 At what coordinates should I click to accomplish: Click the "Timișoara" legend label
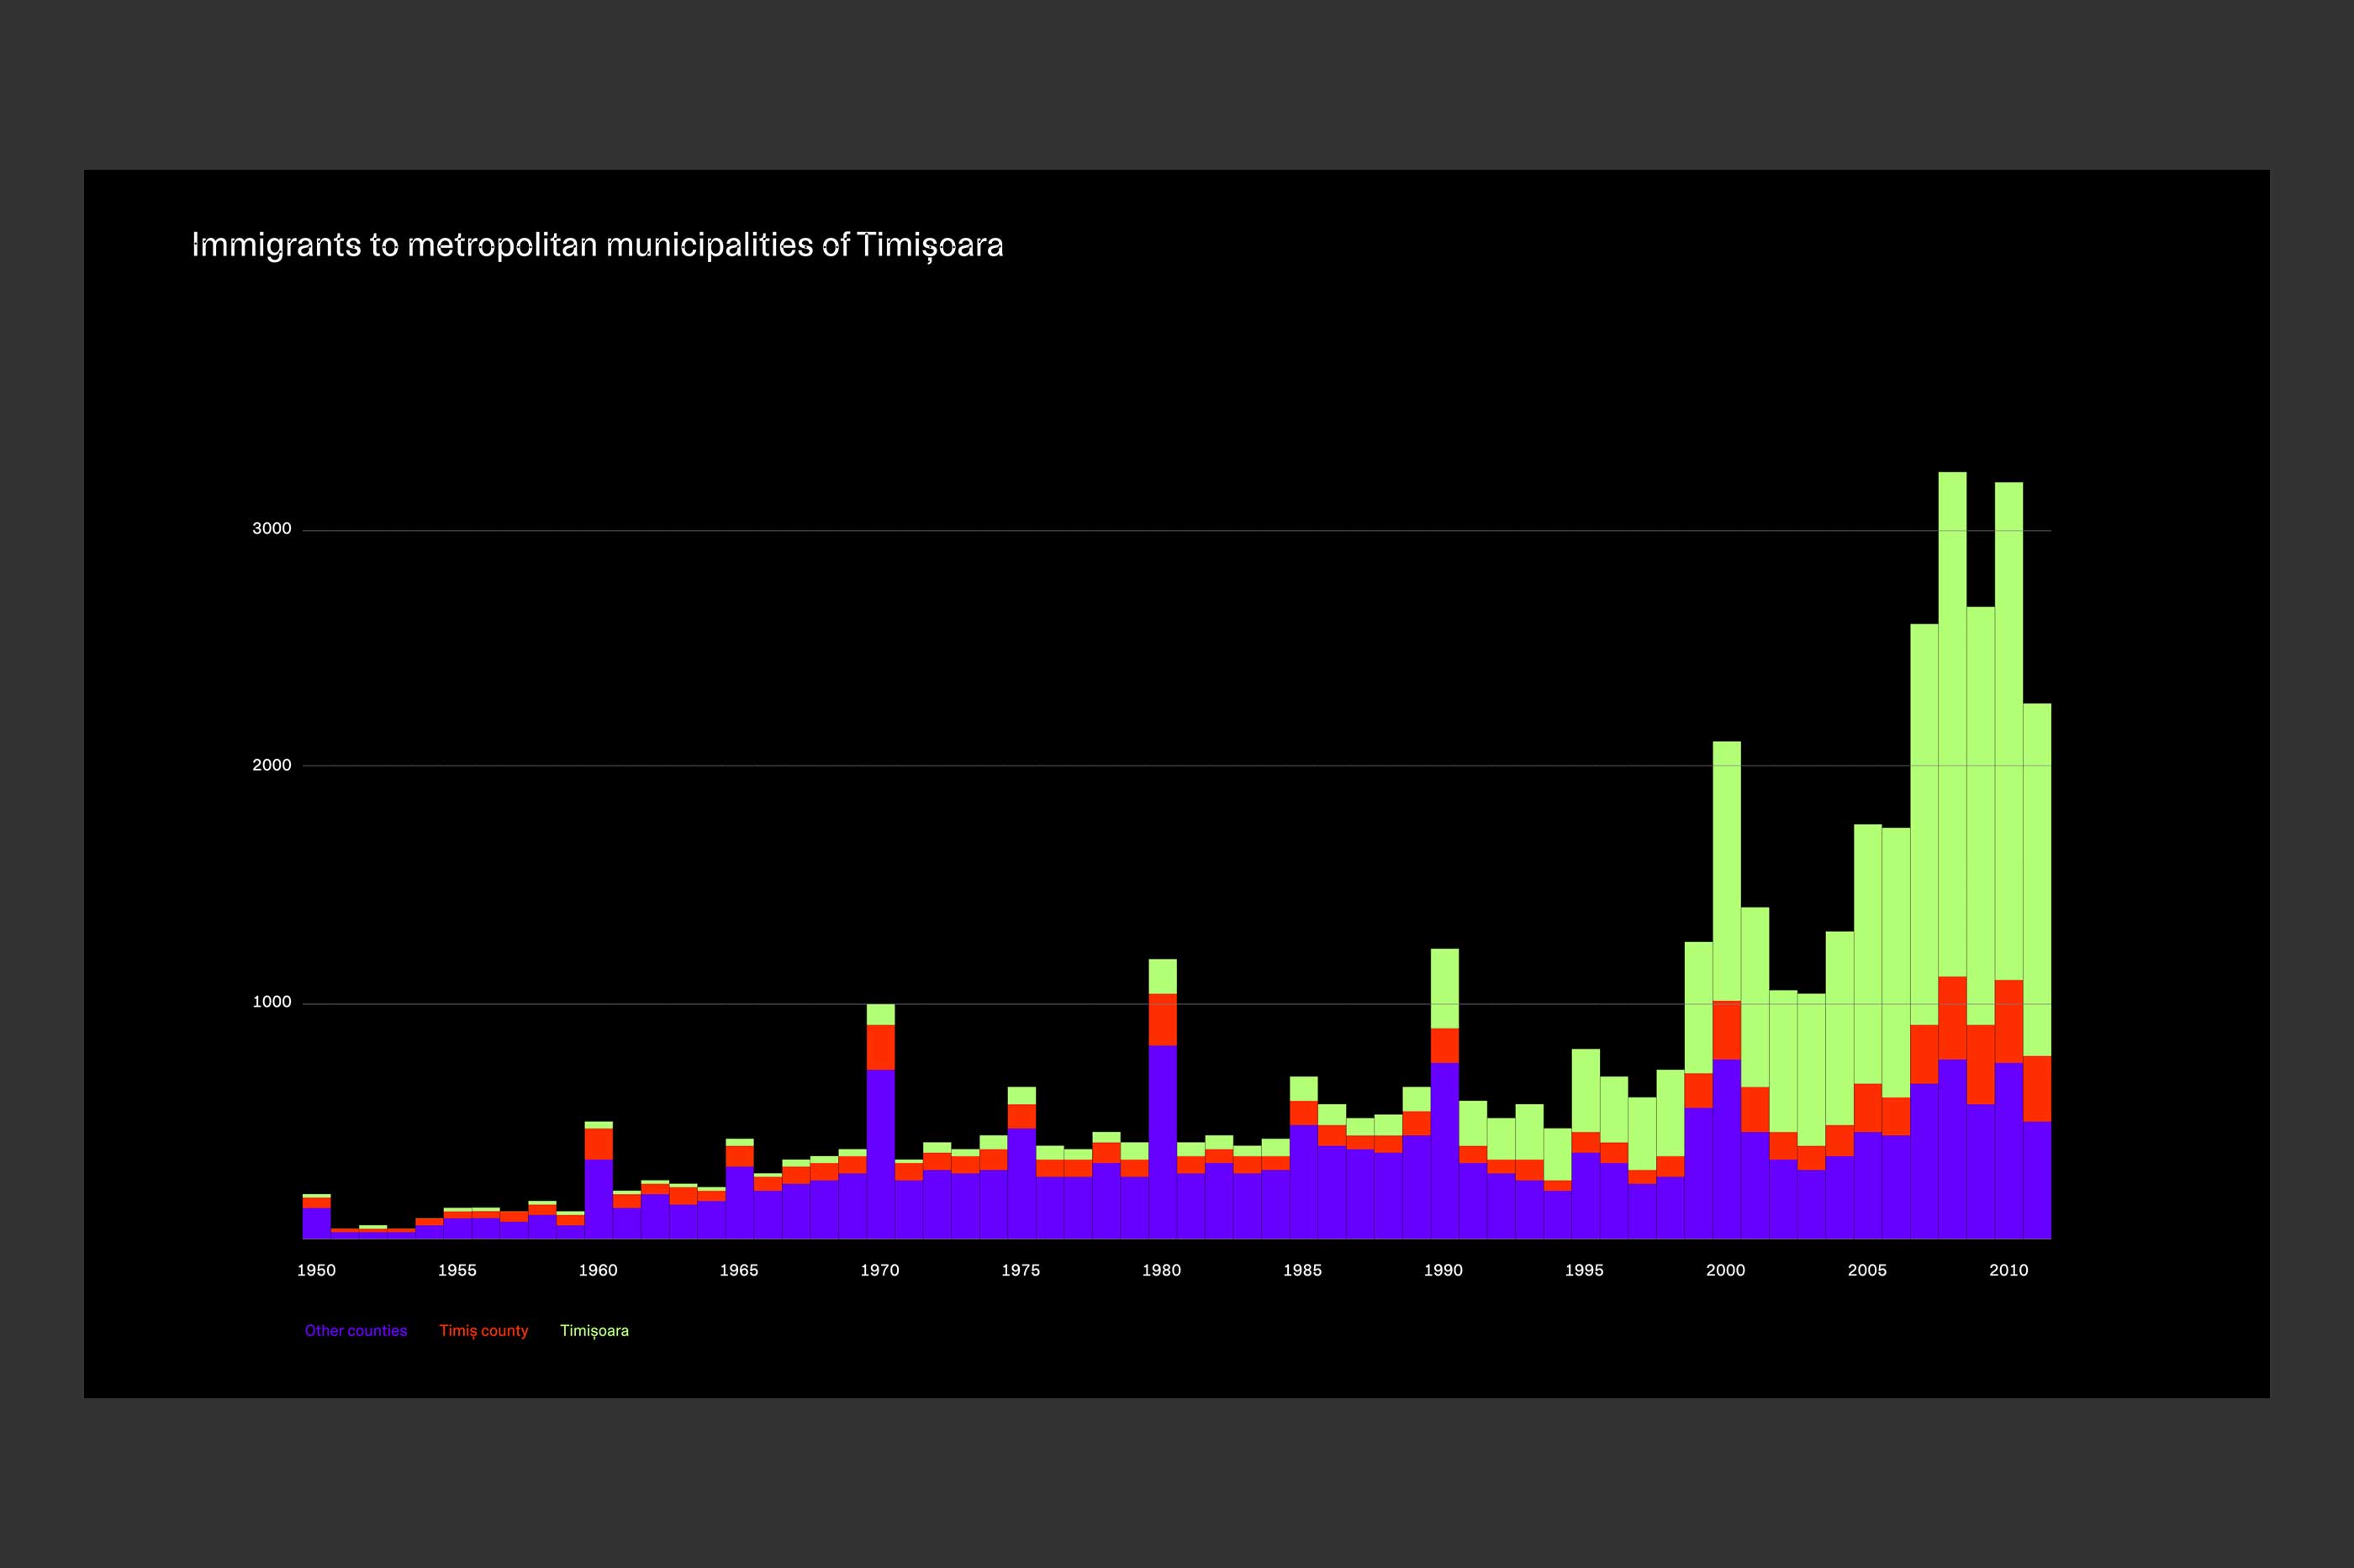594,1330
